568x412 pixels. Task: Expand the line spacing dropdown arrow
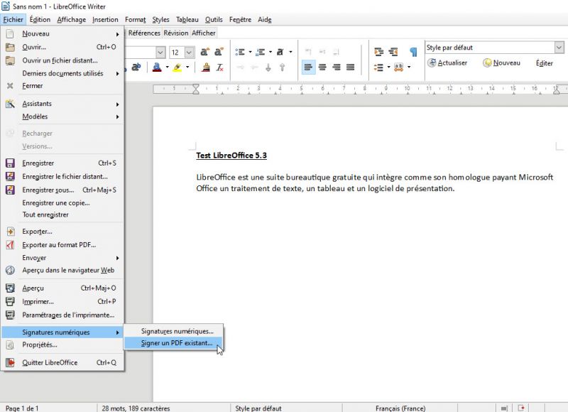389,67
